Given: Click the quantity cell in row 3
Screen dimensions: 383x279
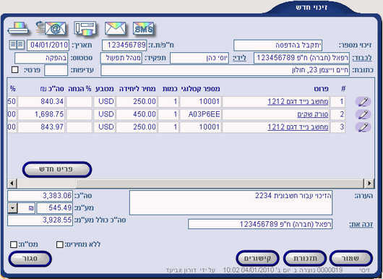Looking at the screenshot, I should coord(168,127).
